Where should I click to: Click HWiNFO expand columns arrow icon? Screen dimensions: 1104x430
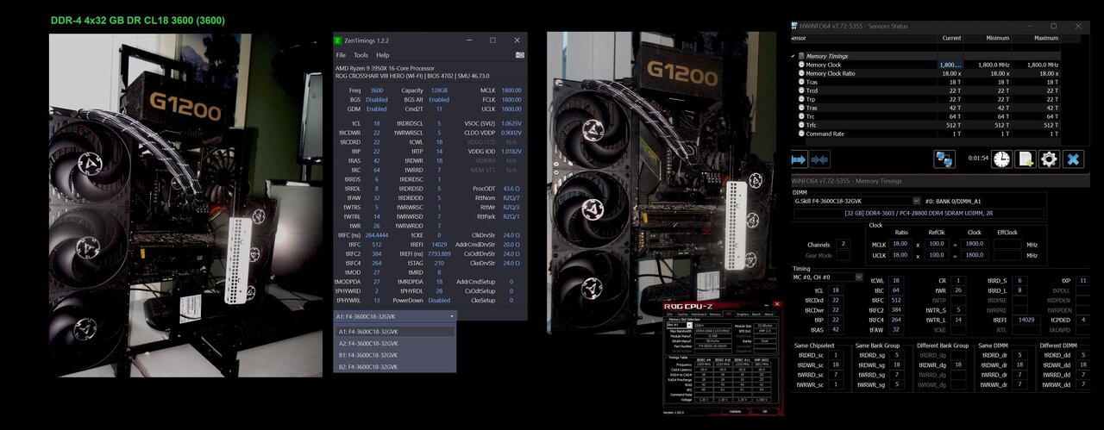(799, 159)
